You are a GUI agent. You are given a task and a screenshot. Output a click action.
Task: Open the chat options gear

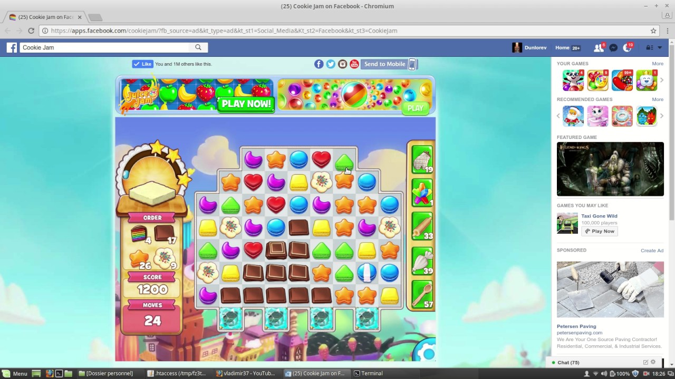click(x=653, y=362)
